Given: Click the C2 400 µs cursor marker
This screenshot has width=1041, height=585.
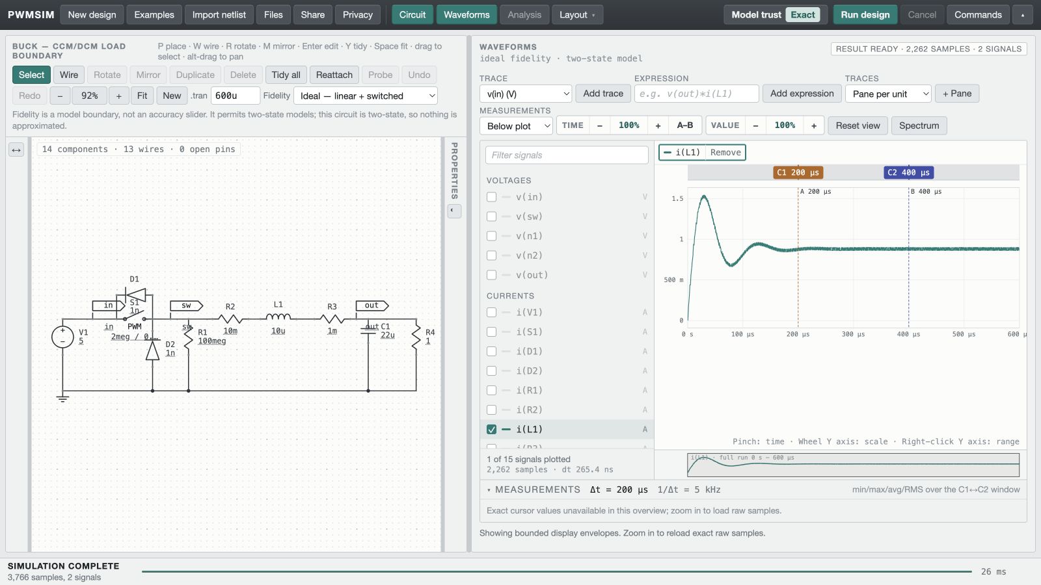Looking at the screenshot, I should coord(909,172).
